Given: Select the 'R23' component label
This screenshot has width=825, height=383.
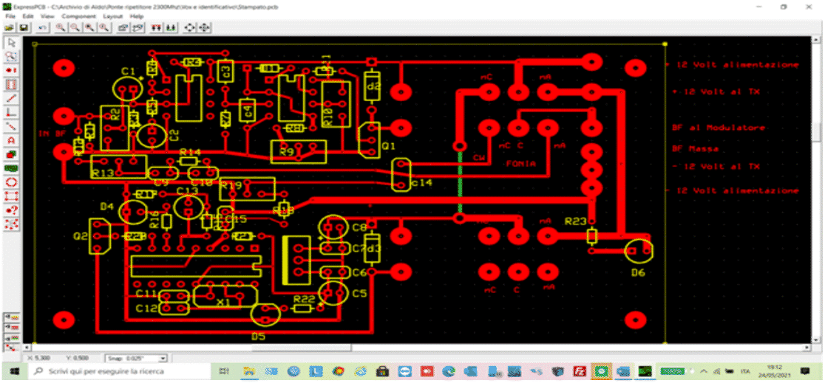Looking at the screenshot, I should (575, 221).
